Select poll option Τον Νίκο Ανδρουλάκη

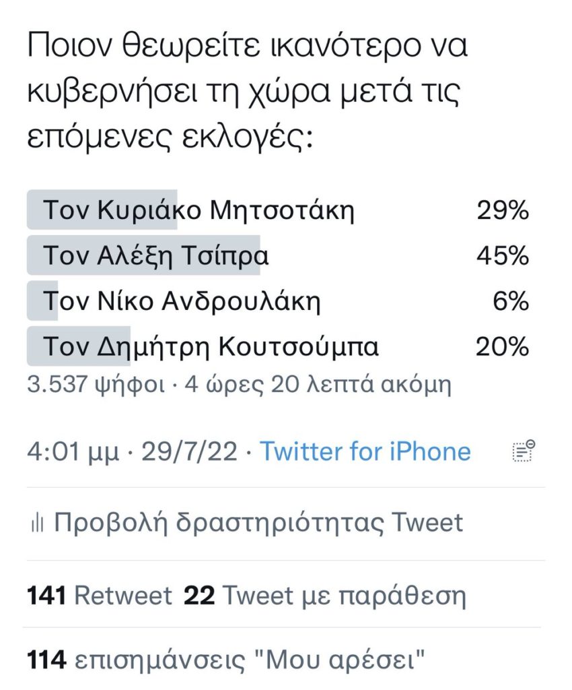279,301
